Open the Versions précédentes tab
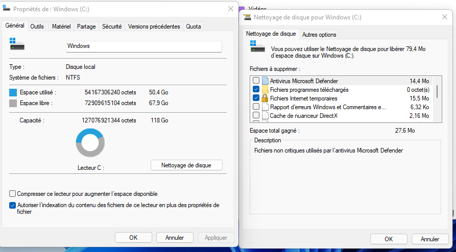 pos(154,27)
